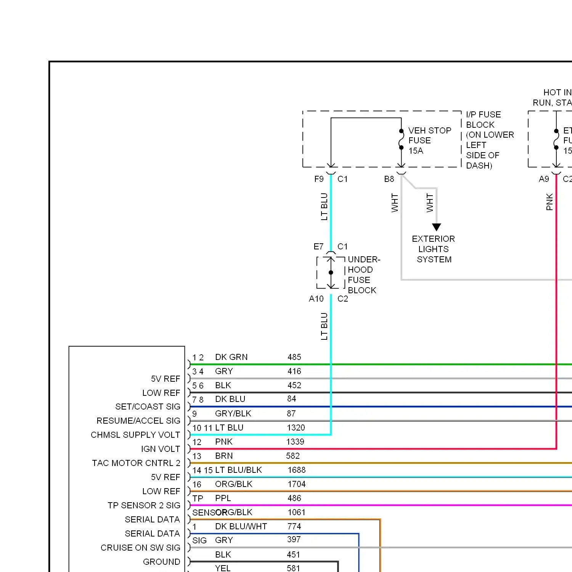
Task: Click the TP SENSOR 2 SIG label
Action: click(144, 506)
